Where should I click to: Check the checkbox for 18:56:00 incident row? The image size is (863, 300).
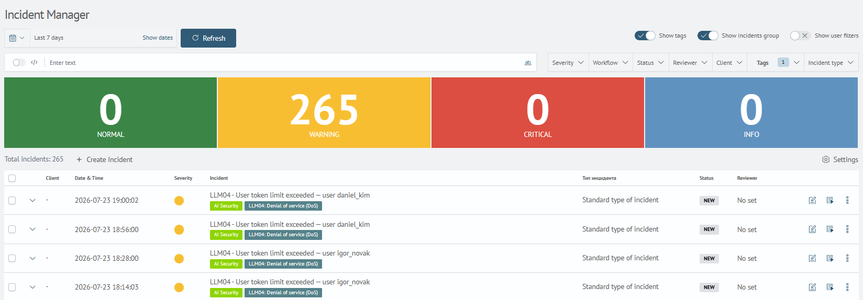tap(12, 229)
